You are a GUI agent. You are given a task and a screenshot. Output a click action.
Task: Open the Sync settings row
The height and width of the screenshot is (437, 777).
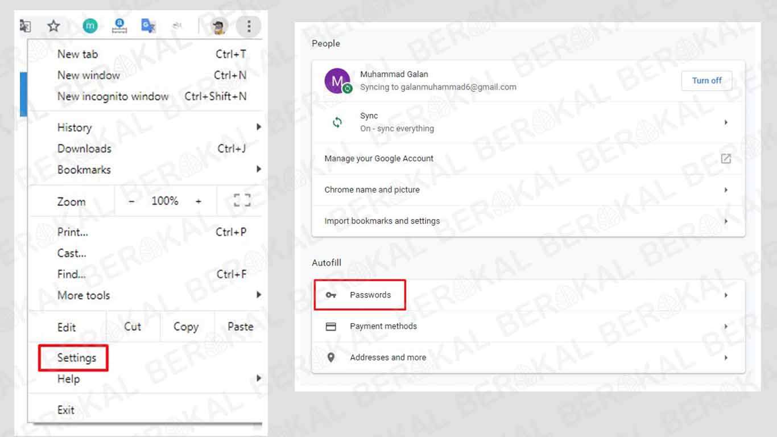(528, 122)
